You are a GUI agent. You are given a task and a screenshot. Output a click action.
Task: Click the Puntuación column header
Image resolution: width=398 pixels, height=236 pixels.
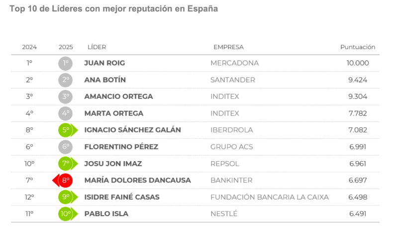358,47
